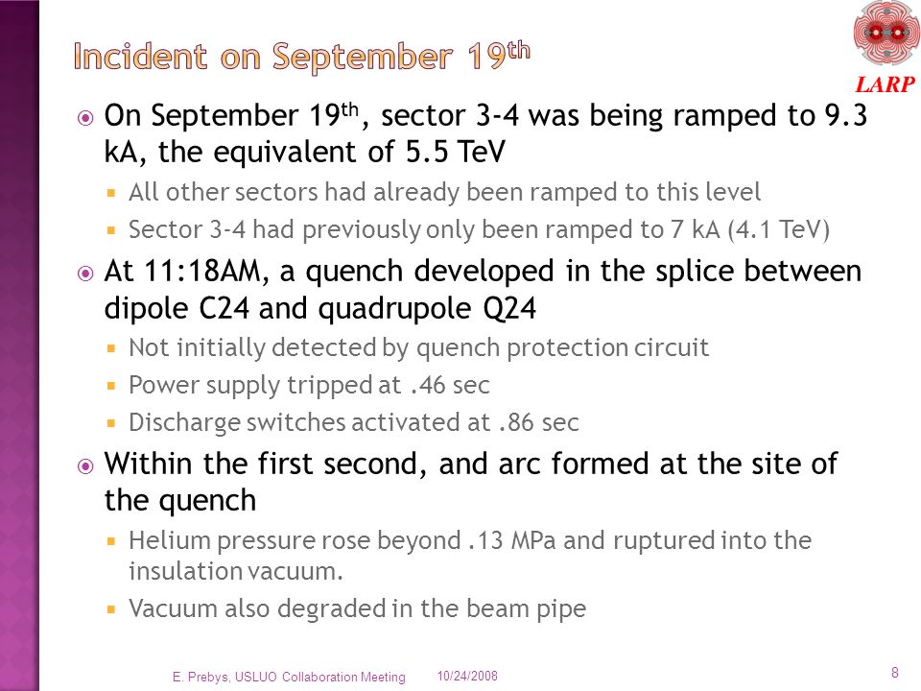Click the circular bullet beside 'At 11:18AM'

point(85,274)
